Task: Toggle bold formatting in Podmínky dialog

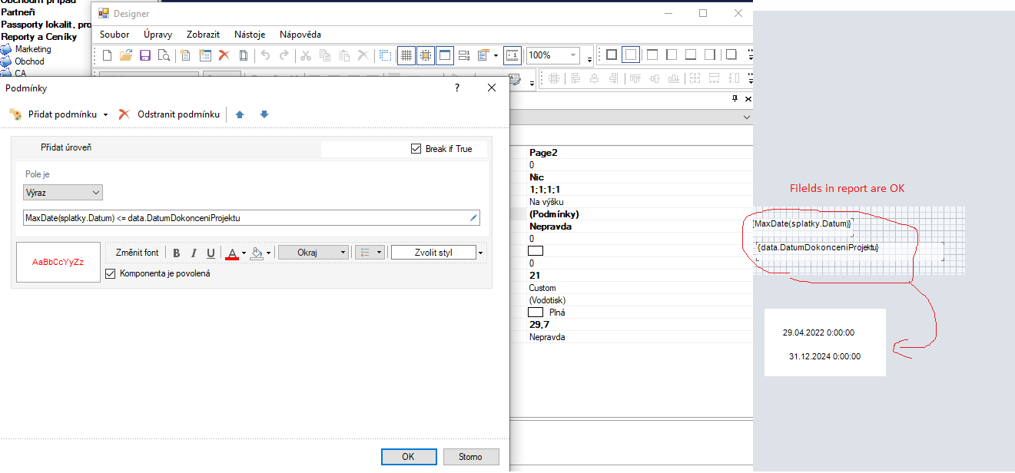Action: [x=177, y=253]
